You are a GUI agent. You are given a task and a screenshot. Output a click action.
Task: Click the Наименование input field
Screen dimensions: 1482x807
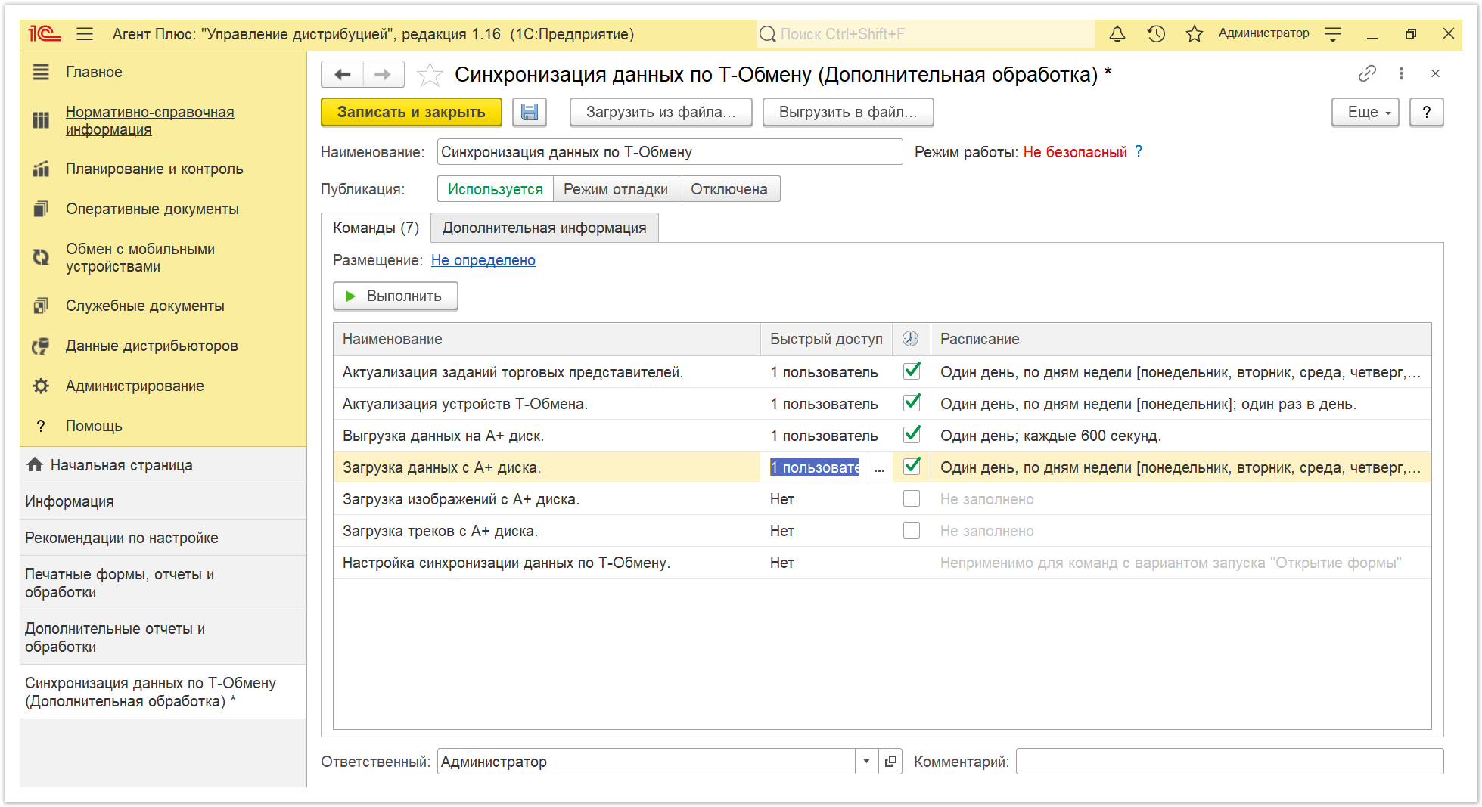[x=670, y=152]
